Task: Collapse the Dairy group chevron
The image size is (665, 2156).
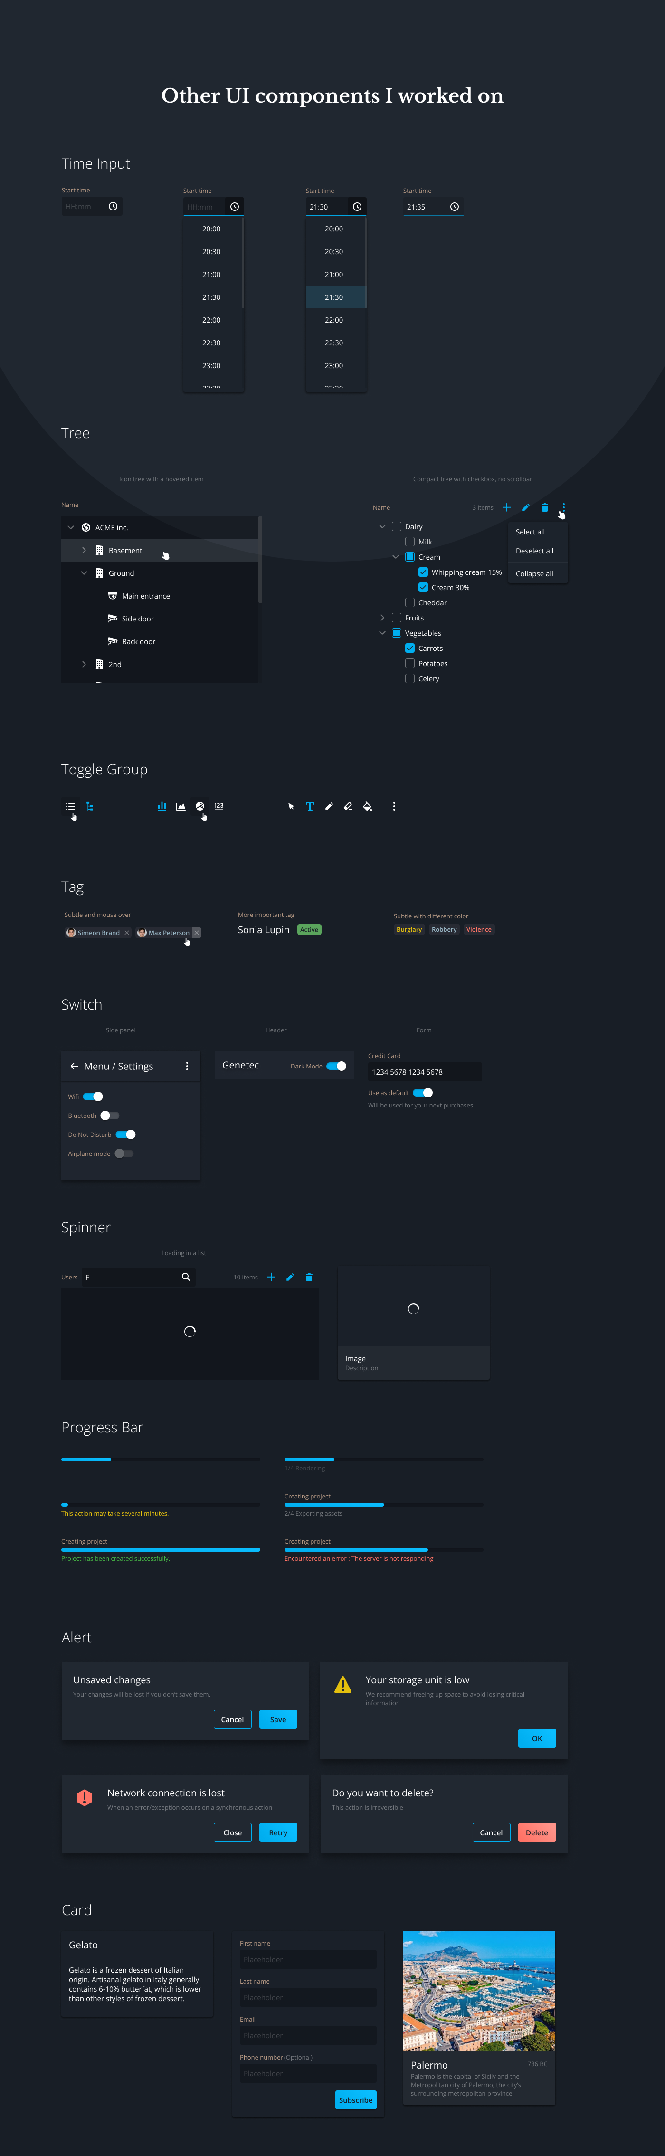Action: (x=382, y=526)
